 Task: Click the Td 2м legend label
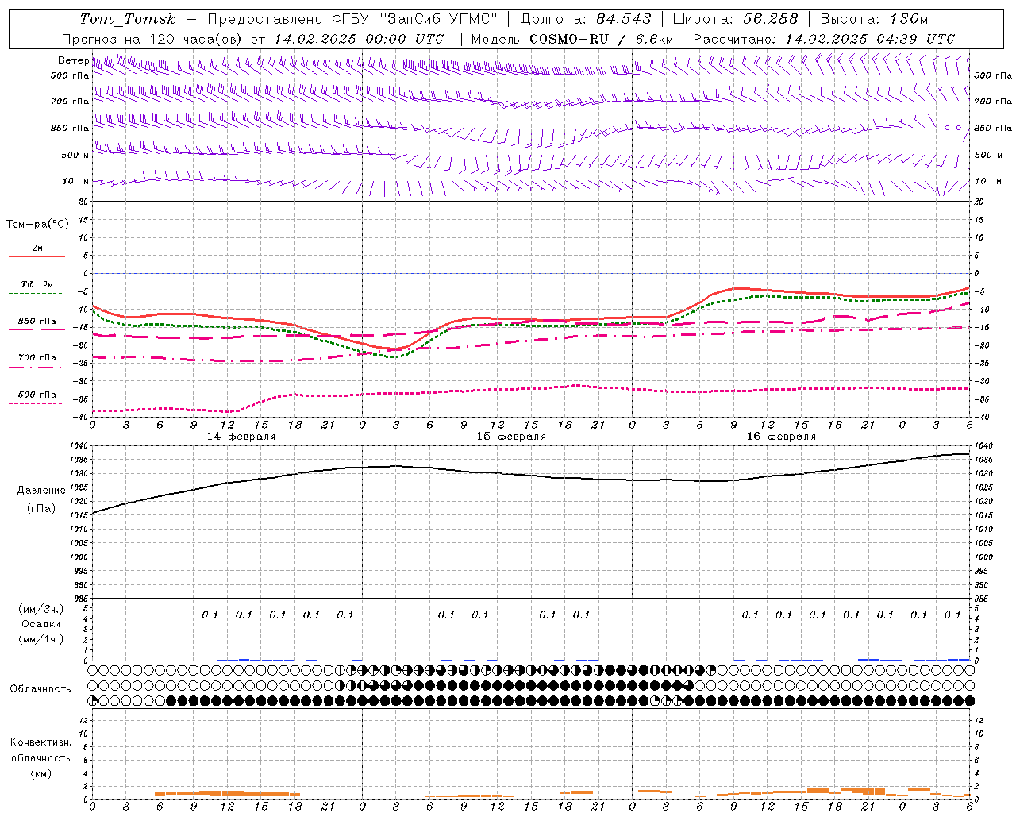pyautogui.click(x=37, y=284)
